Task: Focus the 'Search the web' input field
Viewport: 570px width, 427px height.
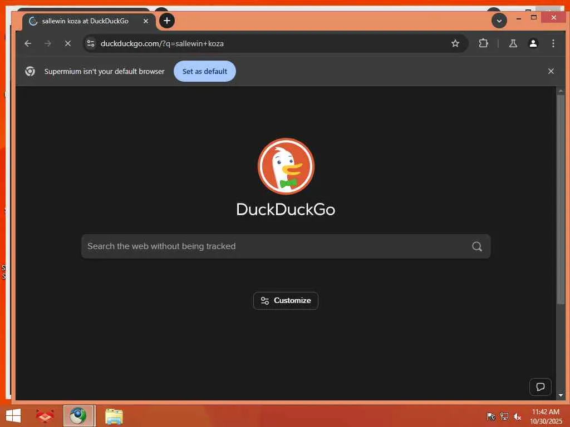Action: click(286, 246)
